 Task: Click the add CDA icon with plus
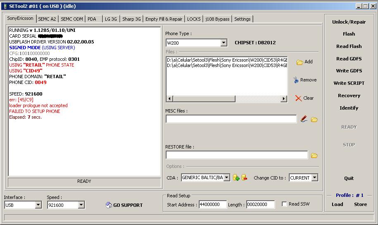coord(236,178)
